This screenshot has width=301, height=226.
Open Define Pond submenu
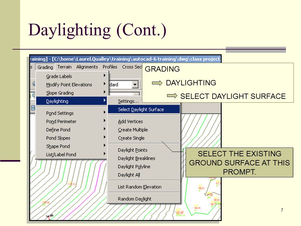coord(71,130)
